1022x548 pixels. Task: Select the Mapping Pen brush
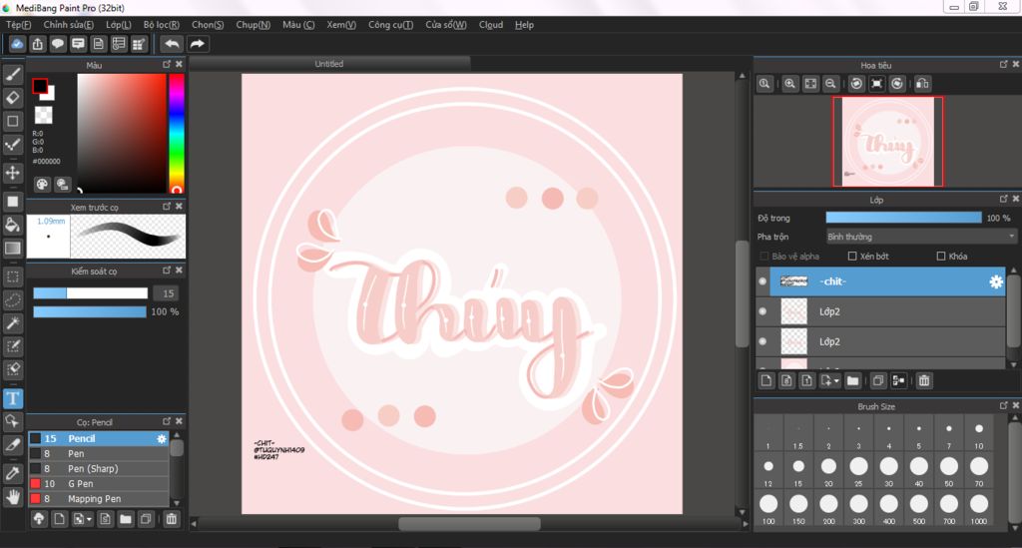[99, 498]
